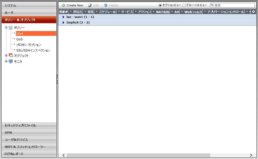Collapse the ポリシー tree node
258x159 pixels.
pyautogui.click(x=6, y=28)
